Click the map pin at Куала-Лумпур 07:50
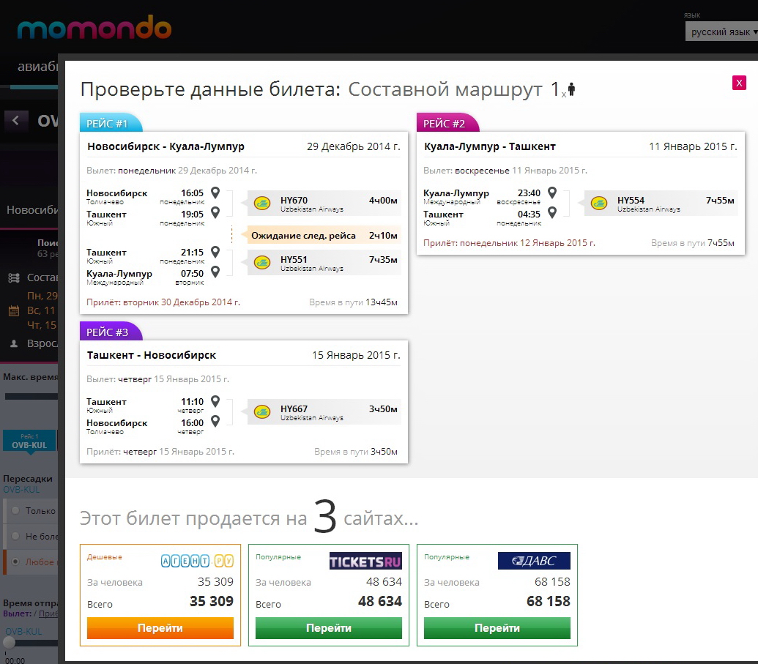This screenshot has height=664, width=758. (215, 272)
